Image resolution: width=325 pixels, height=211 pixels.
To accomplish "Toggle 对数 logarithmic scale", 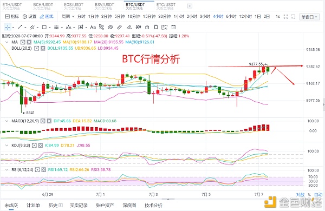I will [x=300, y=195].
